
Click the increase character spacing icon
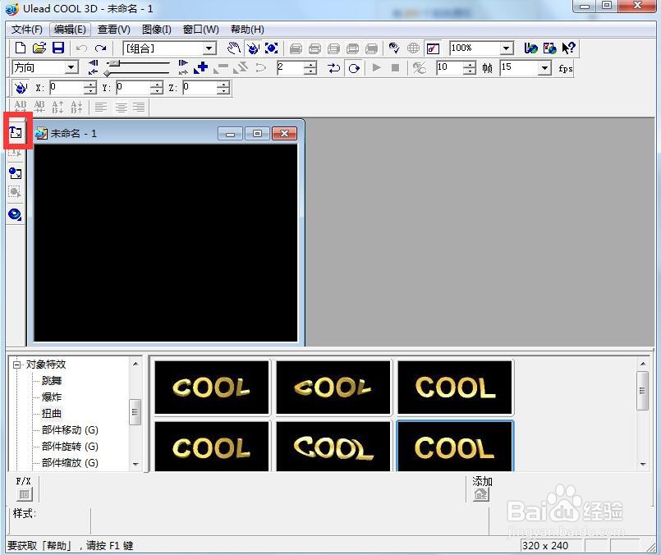(21, 107)
